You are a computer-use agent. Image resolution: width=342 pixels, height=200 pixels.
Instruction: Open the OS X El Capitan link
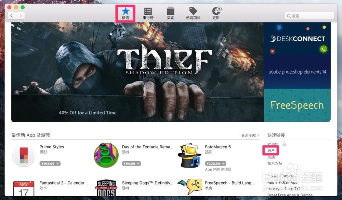click(281, 176)
